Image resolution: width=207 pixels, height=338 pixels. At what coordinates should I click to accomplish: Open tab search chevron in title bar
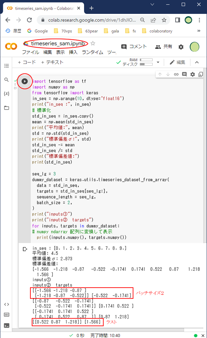pyautogui.click(x=152, y=4)
